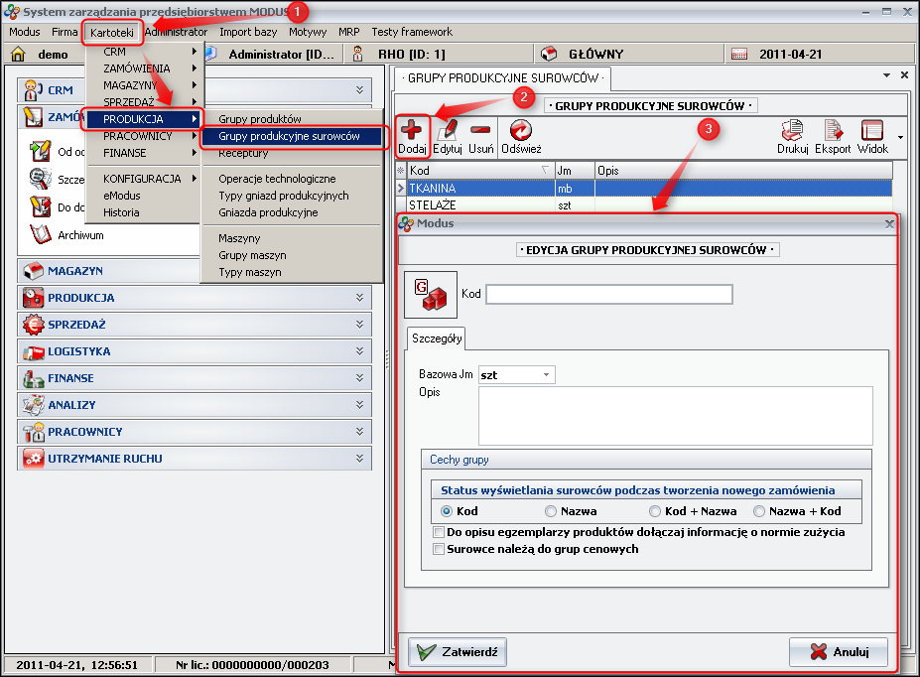920x677 pixels.
Task: Choose Receptury from the PRODUKCJA submenu
Action: pos(243,153)
